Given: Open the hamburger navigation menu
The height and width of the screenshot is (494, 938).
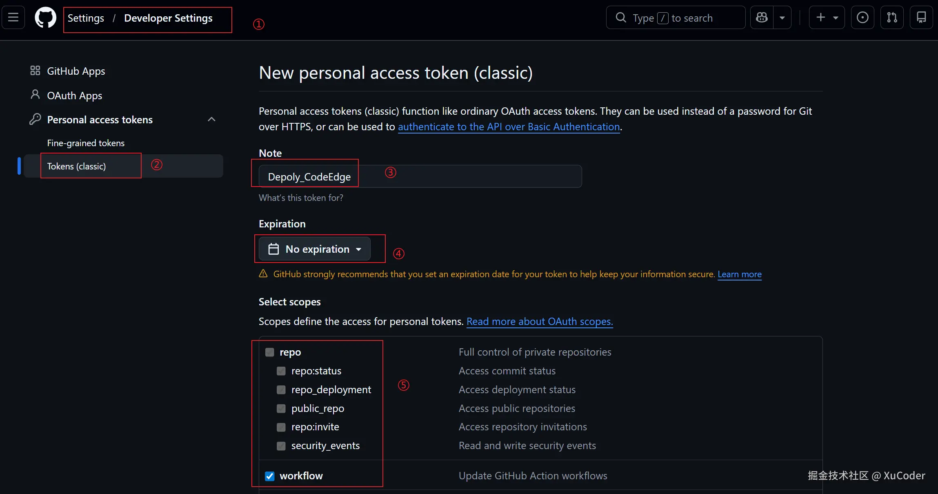Looking at the screenshot, I should [13, 18].
